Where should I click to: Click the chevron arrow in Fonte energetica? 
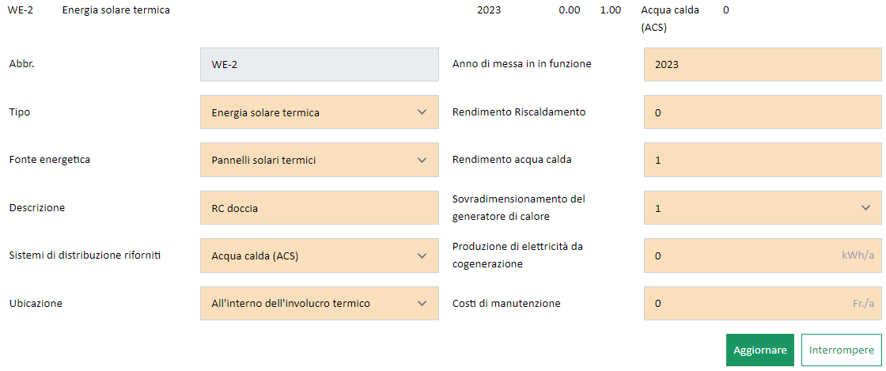[422, 160]
